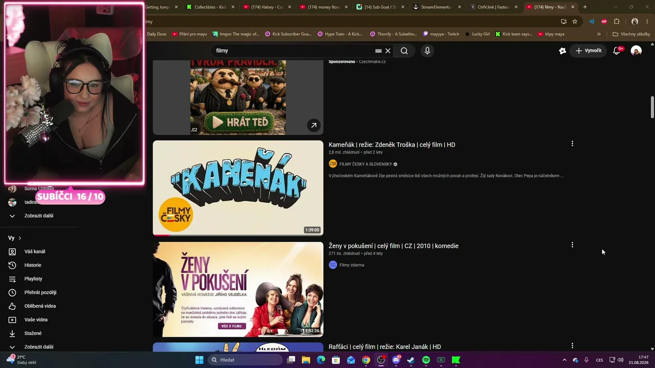Open the external link icon on the sponsored ad
The image size is (655, 368).
click(314, 125)
